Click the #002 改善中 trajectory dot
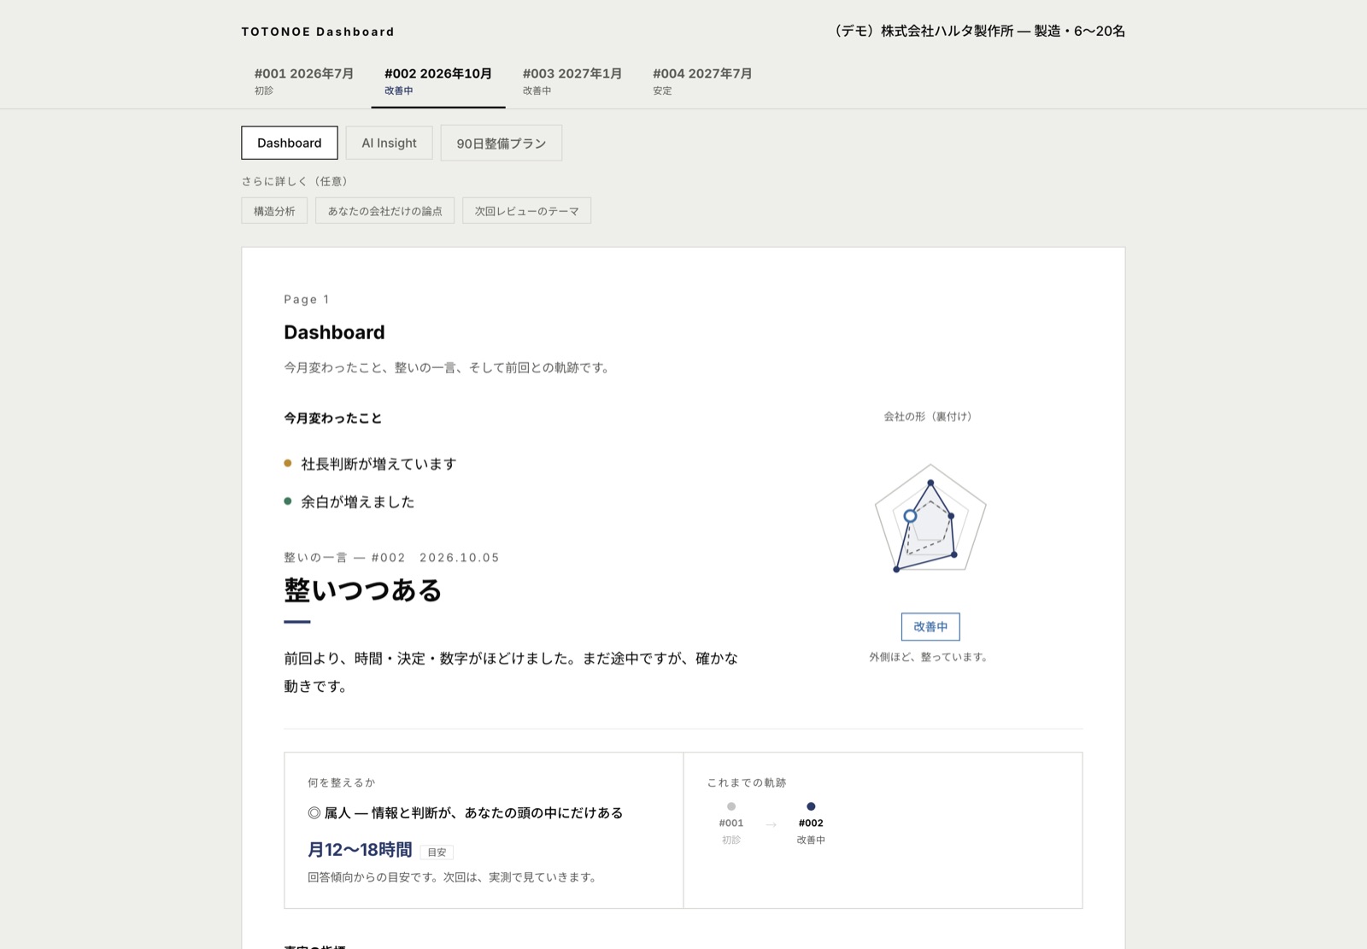The height and width of the screenshot is (949, 1367). 811,806
